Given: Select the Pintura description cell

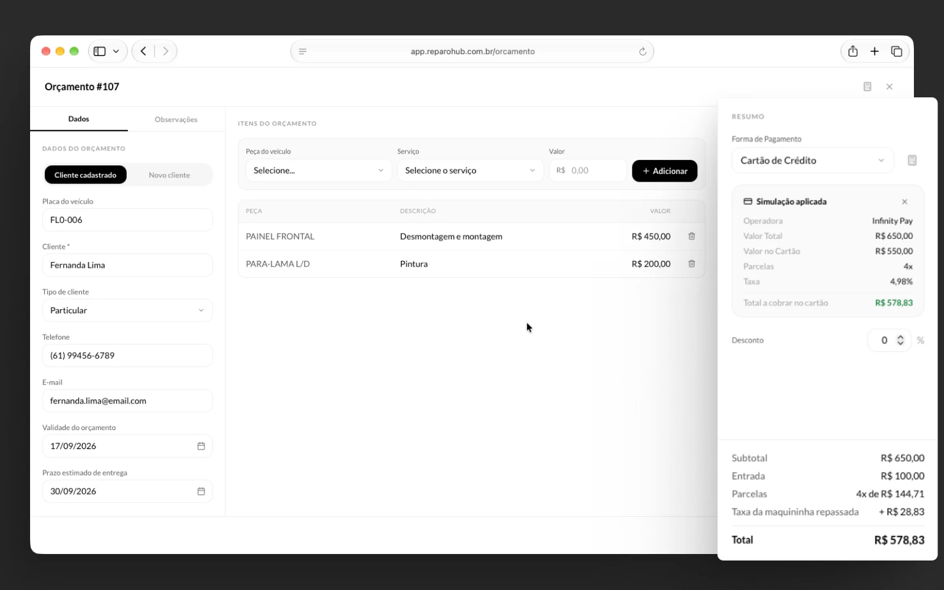Looking at the screenshot, I should coord(414,264).
